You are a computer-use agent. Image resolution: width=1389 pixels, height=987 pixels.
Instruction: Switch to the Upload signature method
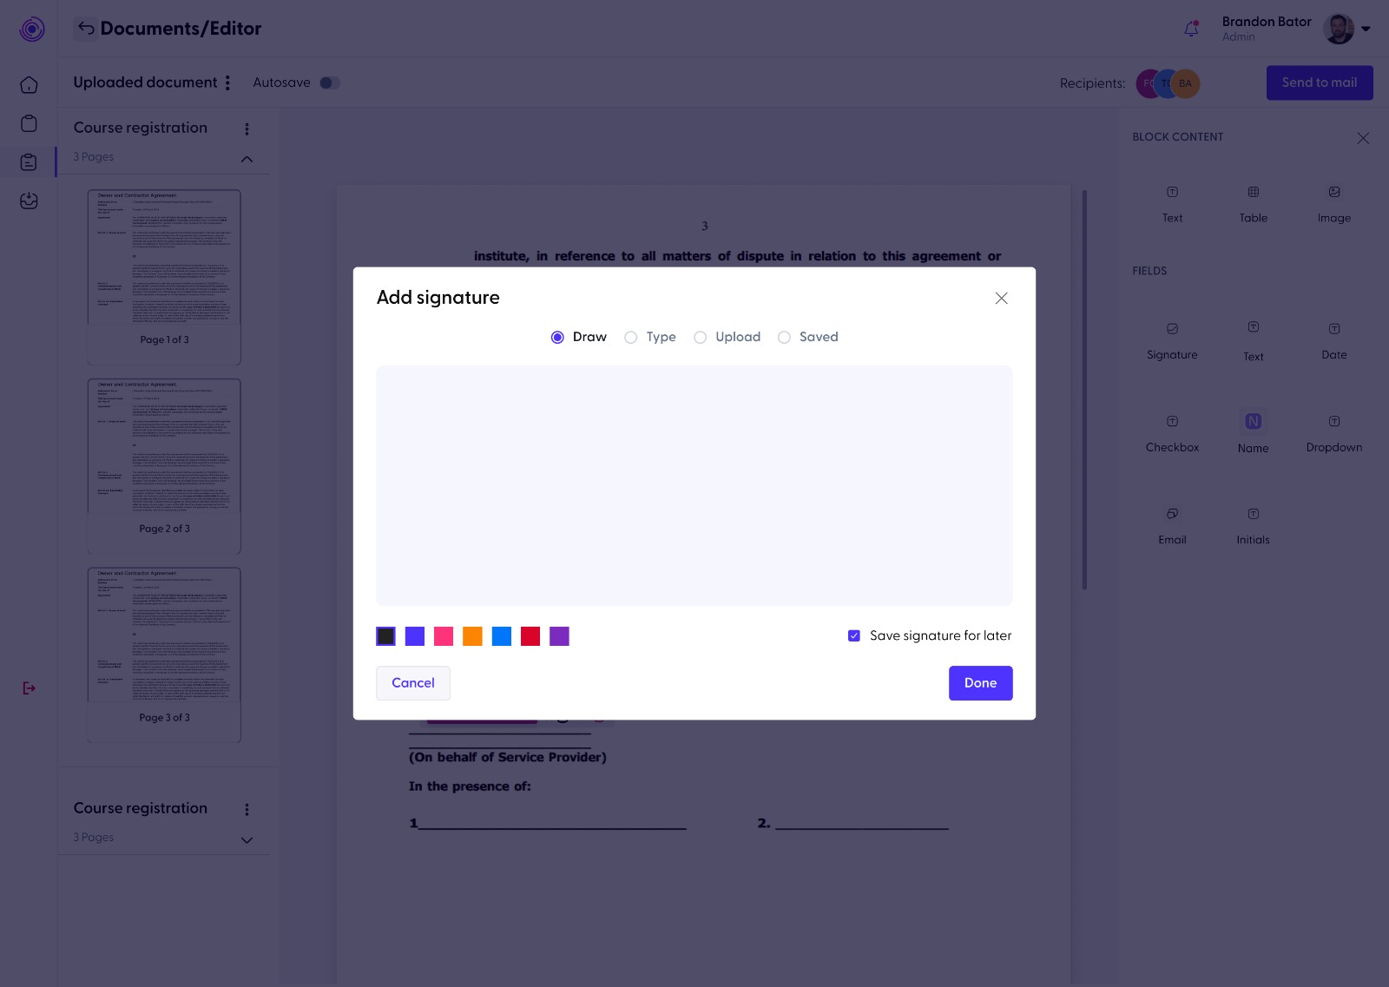pos(701,337)
